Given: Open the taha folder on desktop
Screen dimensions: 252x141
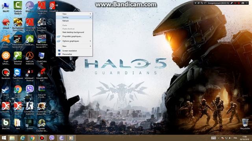Looking at the screenshot, I should (x=18, y=124).
